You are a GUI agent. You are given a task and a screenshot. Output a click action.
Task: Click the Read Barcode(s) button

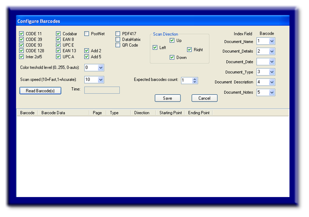click(40, 91)
